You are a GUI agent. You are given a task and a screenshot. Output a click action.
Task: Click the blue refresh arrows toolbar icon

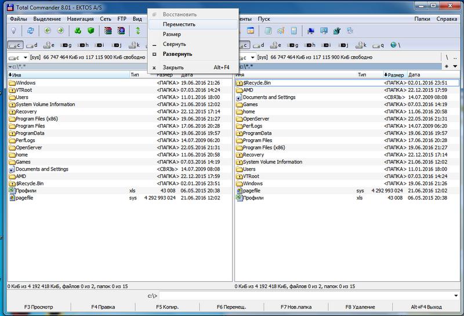click(x=30, y=31)
